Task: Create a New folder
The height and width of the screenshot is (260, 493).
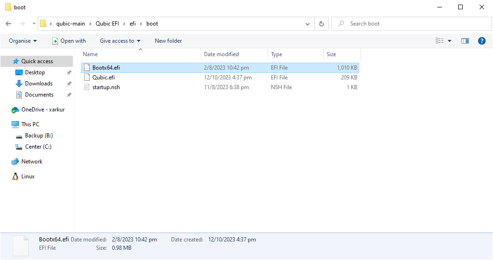Action: [168, 41]
